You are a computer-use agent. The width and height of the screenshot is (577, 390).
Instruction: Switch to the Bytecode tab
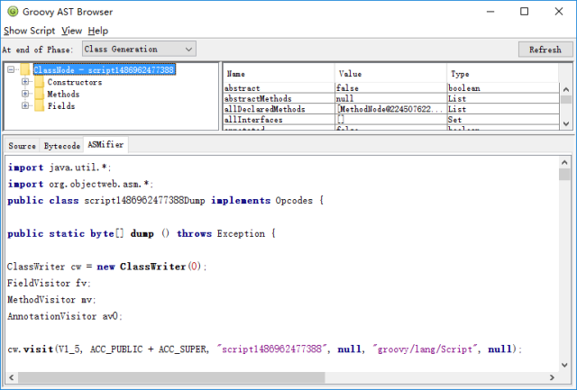pos(62,146)
